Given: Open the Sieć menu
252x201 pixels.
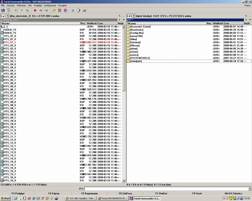Looking at the screenshot, I should coord(30,5).
